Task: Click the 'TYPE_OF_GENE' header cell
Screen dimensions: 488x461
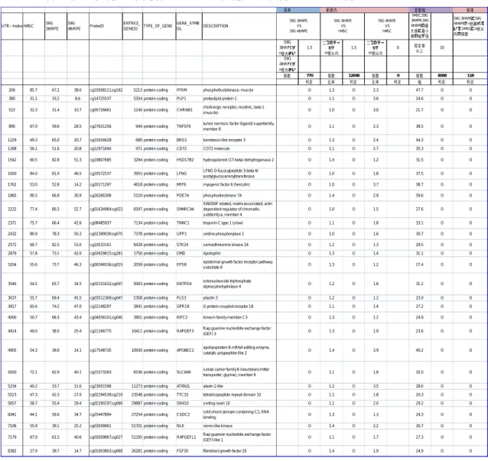Action: [159, 26]
